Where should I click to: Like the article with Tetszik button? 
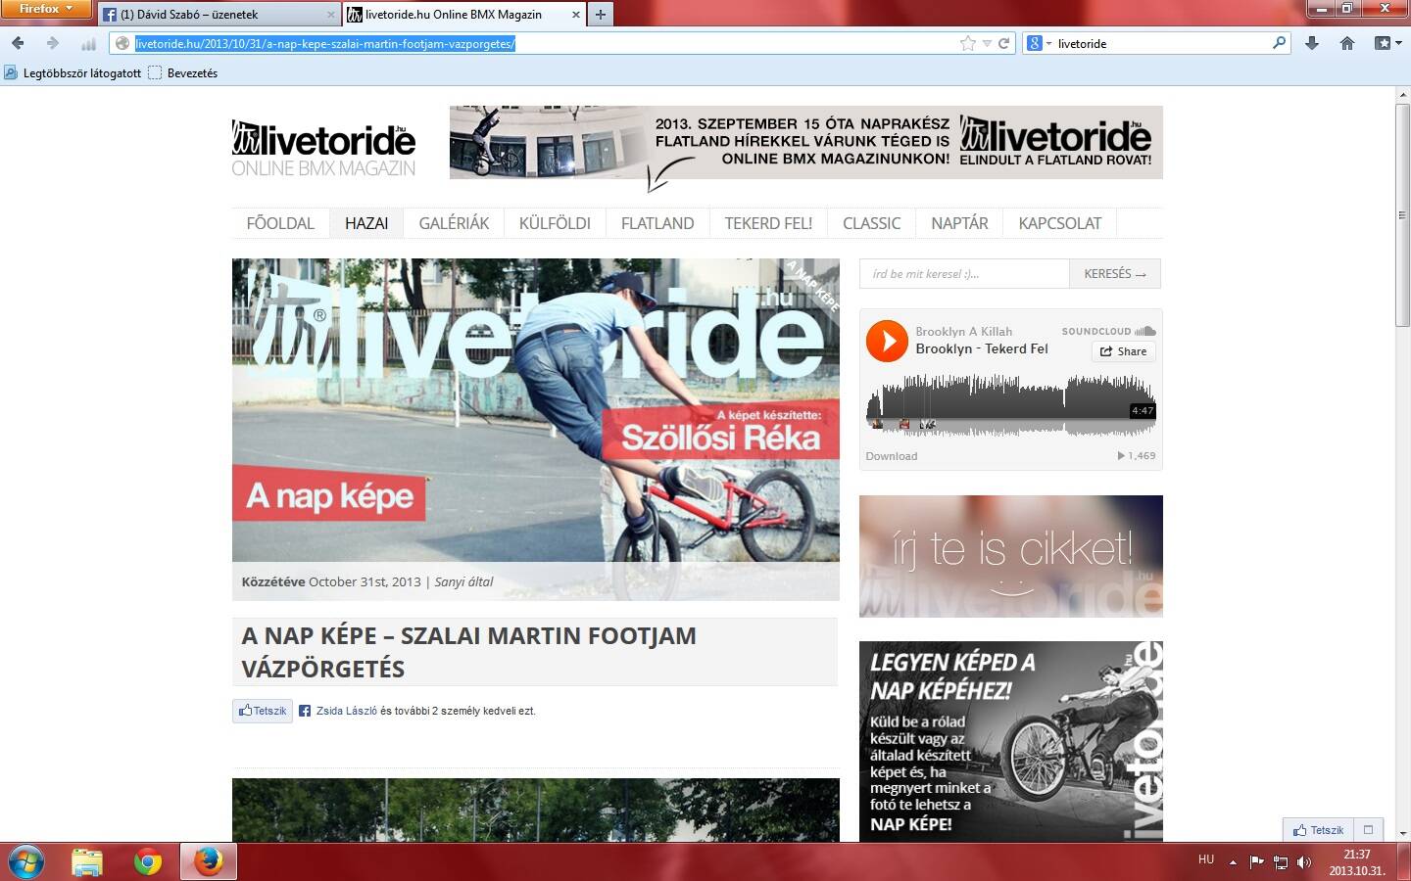(x=263, y=711)
